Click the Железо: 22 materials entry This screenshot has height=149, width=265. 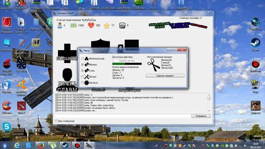point(118,70)
